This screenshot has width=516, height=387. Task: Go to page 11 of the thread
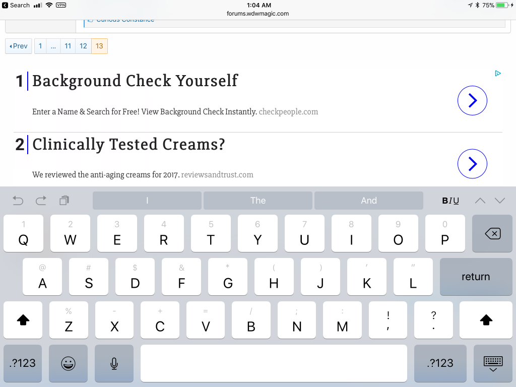coord(68,46)
